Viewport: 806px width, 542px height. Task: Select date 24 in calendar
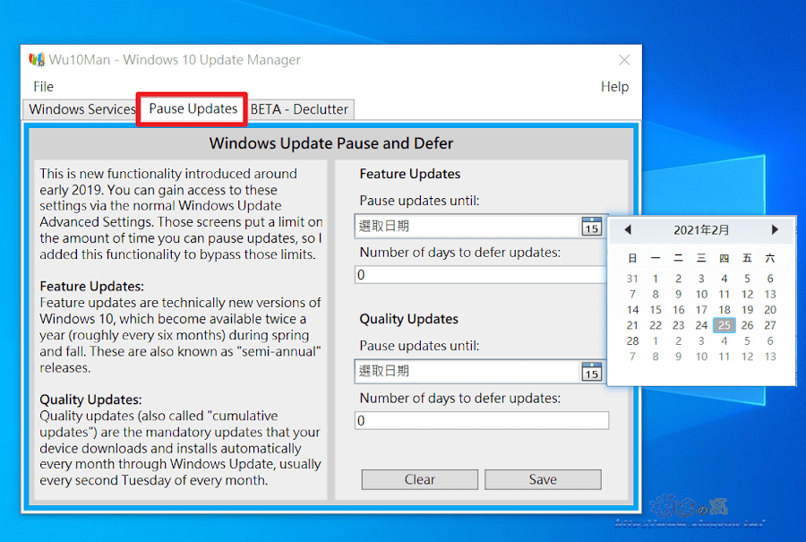[x=701, y=325]
